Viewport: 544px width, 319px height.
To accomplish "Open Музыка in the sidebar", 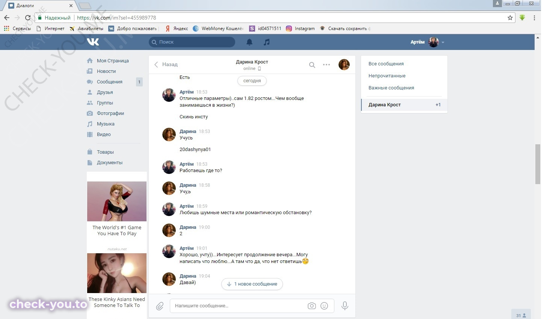I will tap(106, 124).
